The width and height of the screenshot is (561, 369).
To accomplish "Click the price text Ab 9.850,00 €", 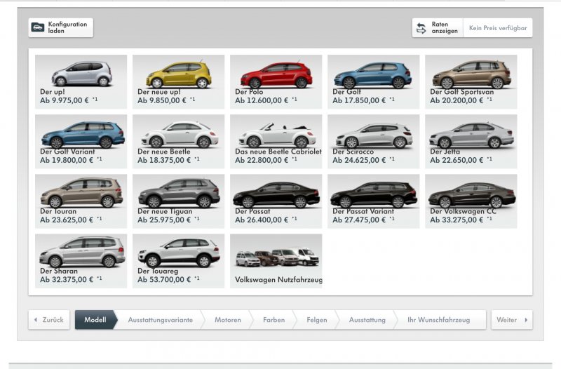I will point(162,100).
